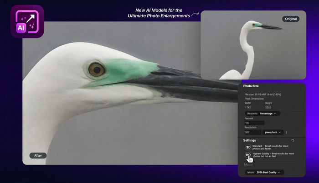Screen dimensions: 319x183
Task: Click the Resolution input field showing 300
Action: [252, 132]
